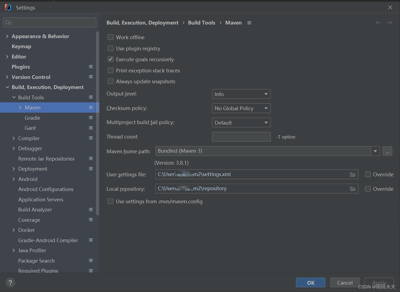The height and width of the screenshot is (292, 400).
Task: Click the project-level icon beside Version Control
Action: pos(91,77)
